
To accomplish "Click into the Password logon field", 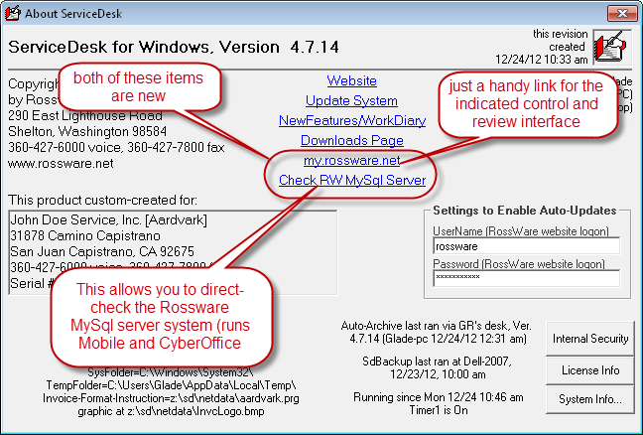I will (x=526, y=279).
